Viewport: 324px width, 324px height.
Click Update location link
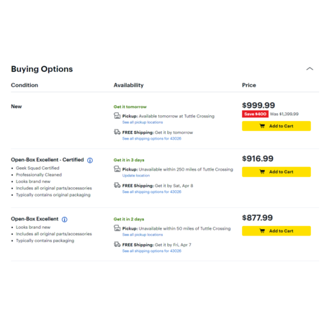[136, 176]
